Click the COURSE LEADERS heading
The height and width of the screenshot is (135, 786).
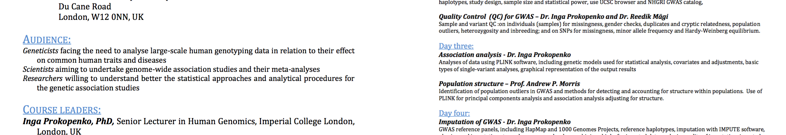pos(62,110)
